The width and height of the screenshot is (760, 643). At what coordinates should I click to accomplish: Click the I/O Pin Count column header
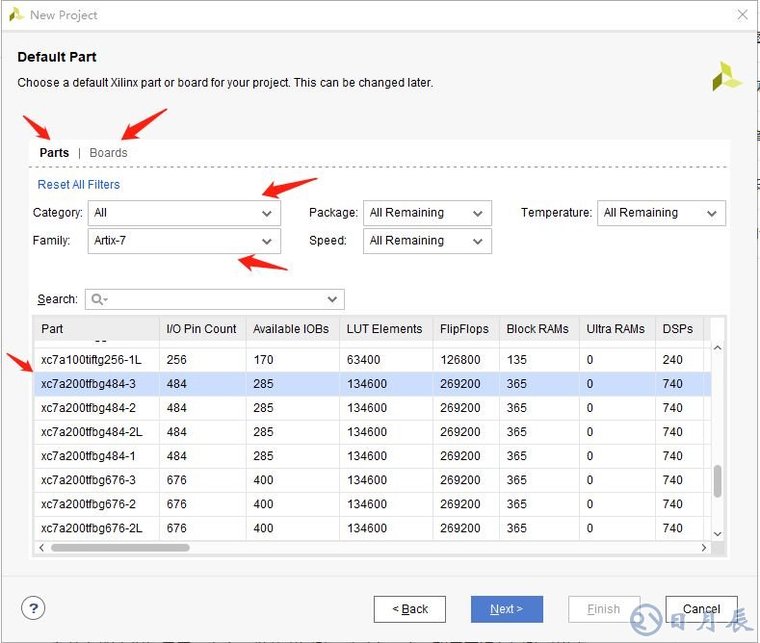201,329
